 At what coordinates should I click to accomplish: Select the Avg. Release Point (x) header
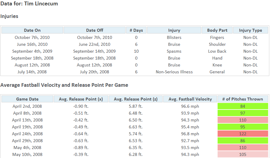pyautogui.click(x=81, y=99)
